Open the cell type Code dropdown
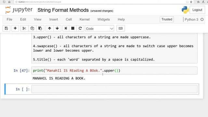This screenshot has width=208, height=117. pos(99,29)
